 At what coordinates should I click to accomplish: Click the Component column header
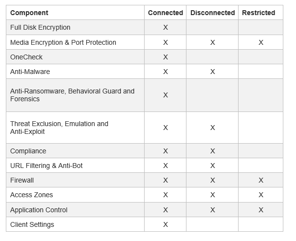29,13
